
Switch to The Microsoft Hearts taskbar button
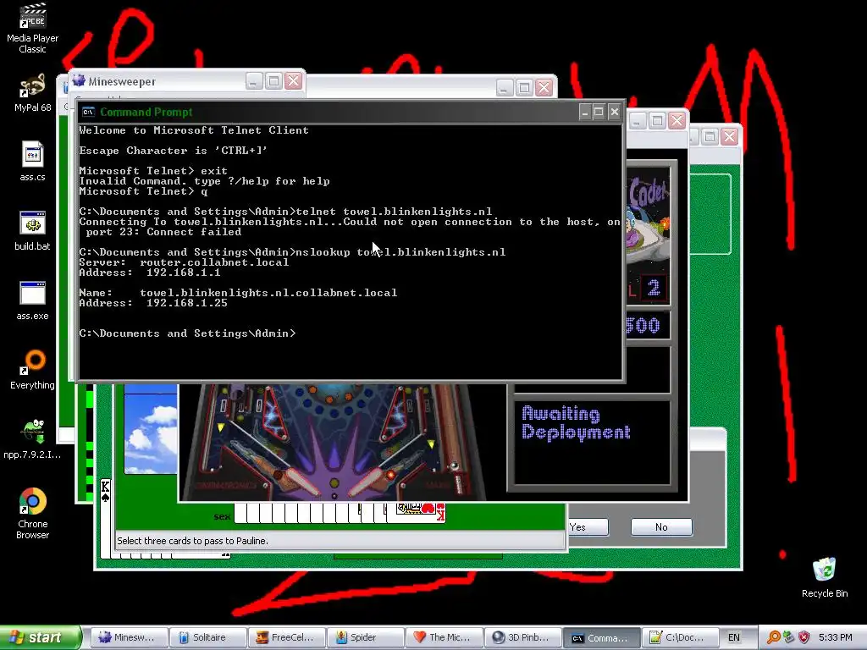pyautogui.click(x=444, y=637)
